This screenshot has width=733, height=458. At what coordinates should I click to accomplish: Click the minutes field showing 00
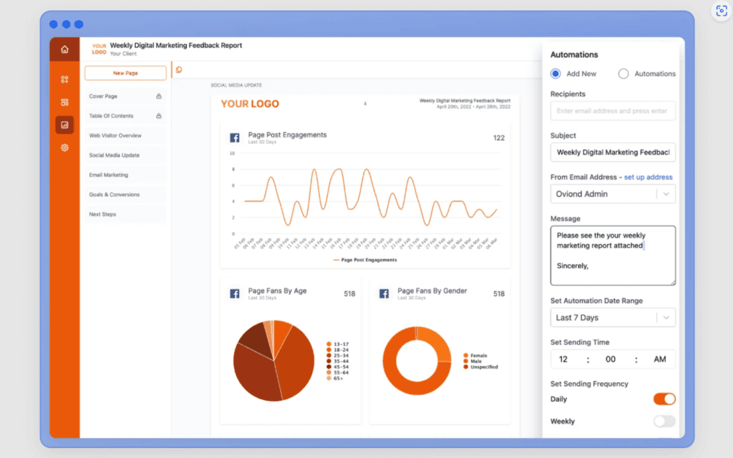[x=611, y=359]
